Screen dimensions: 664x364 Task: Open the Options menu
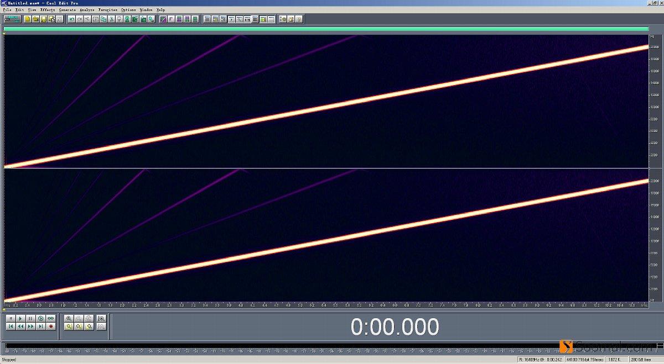point(128,10)
